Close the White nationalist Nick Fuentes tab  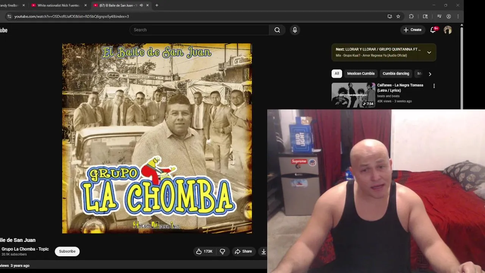85,5
